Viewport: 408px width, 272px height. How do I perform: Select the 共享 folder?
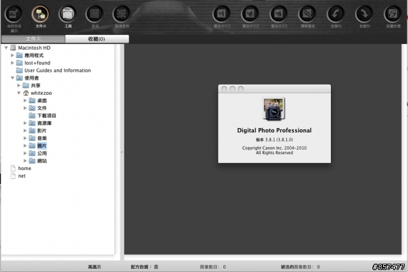[x=36, y=85]
